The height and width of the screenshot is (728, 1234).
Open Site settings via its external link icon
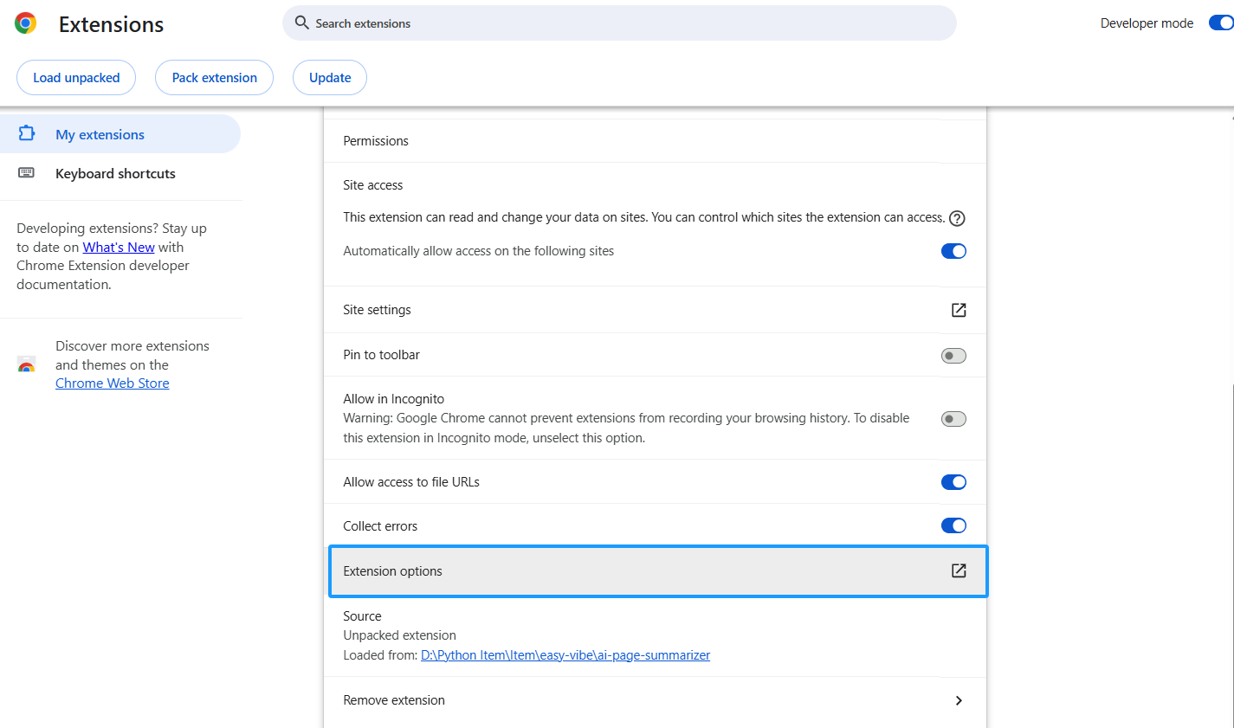[x=958, y=309]
